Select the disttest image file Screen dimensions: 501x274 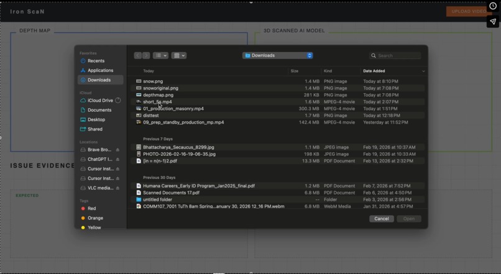(x=277, y=116)
